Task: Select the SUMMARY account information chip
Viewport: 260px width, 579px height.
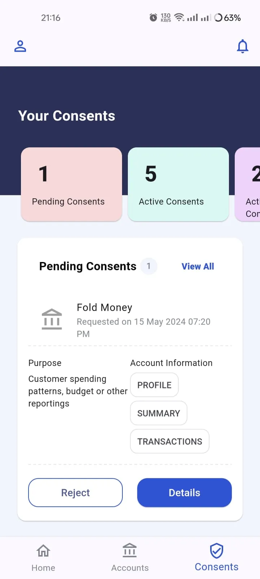Action: tap(159, 413)
